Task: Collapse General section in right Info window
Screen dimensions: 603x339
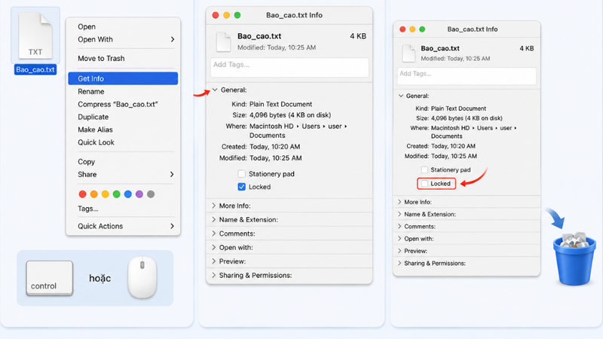Action: tap(401, 96)
